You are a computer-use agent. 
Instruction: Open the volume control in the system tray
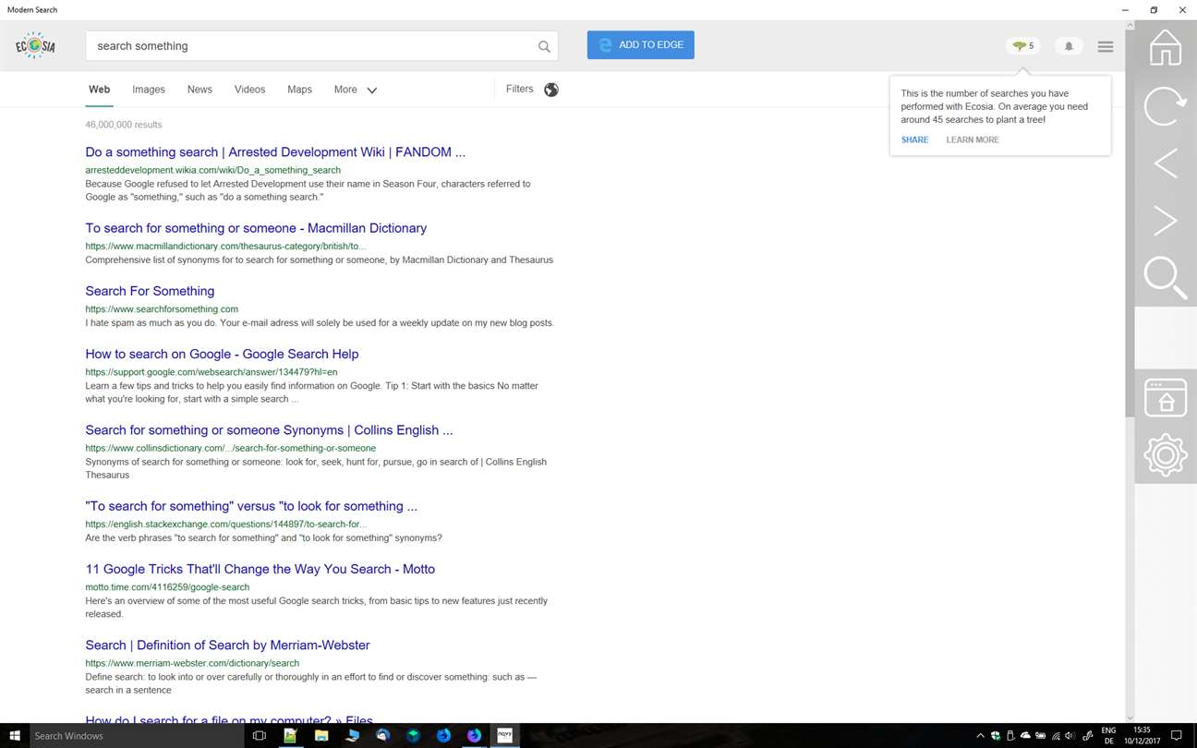[x=1069, y=736]
